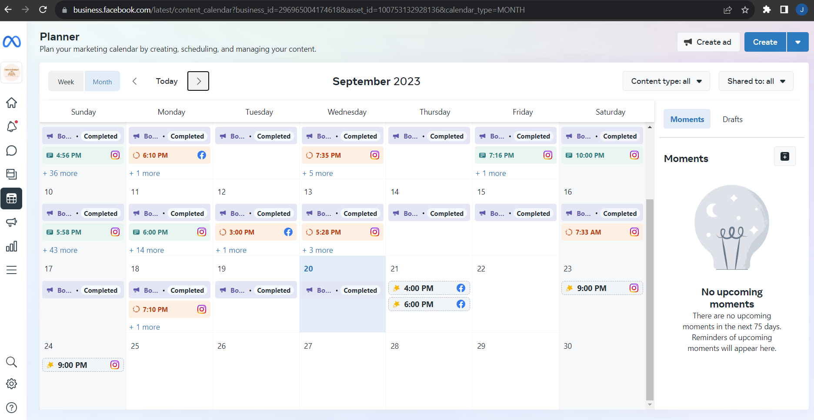The image size is (814, 420).
Task: Switch to the Drafts tab
Action: click(x=732, y=119)
